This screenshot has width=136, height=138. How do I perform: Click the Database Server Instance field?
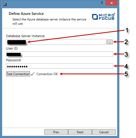tap(56, 42)
